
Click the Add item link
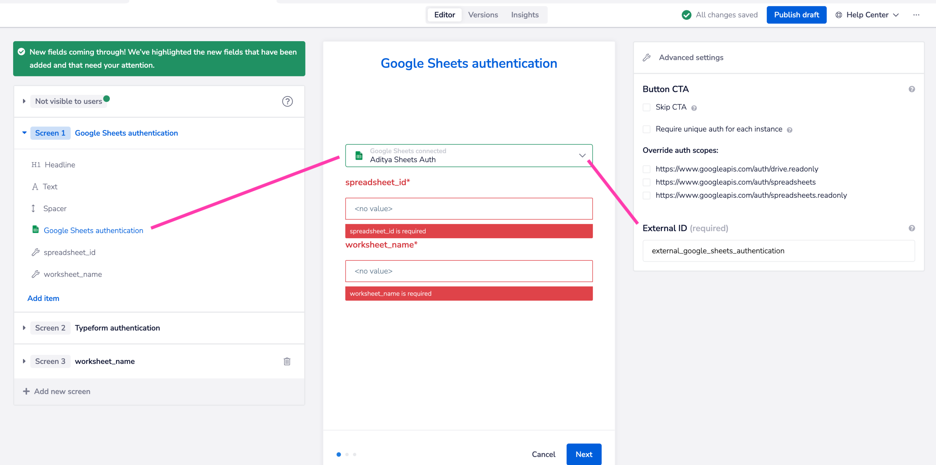43,298
